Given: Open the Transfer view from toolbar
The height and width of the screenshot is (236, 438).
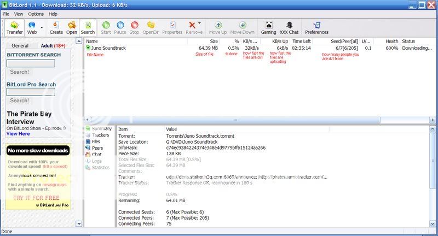Looking at the screenshot, I should coord(15,28).
